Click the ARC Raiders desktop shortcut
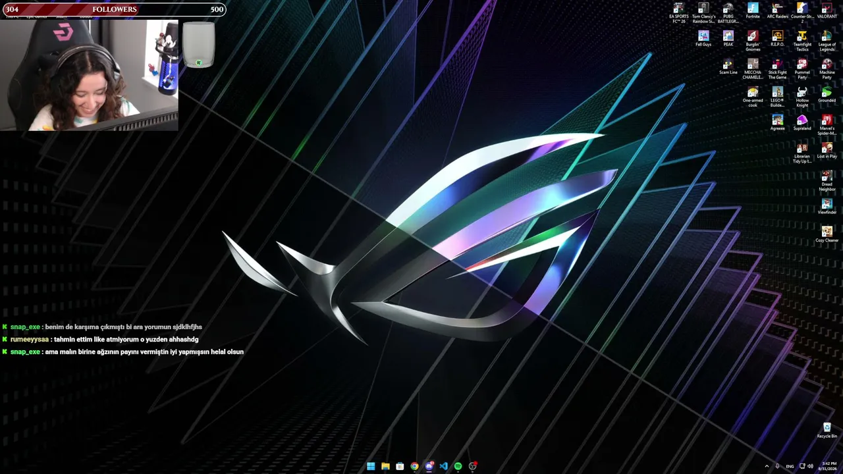843x474 pixels. (777, 11)
